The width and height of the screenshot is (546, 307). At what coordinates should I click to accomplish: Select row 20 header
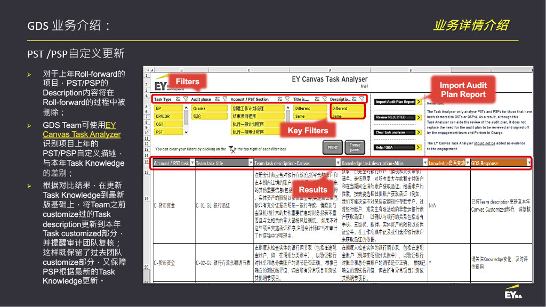click(x=147, y=267)
